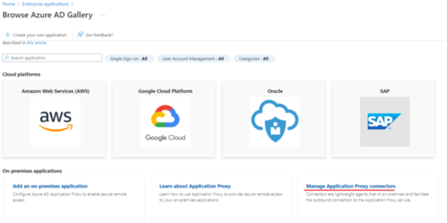Image resolution: width=447 pixels, height=223 pixels.
Task: Open Enterprise applications breadcrumb
Action: pyautogui.click(x=45, y=4)
